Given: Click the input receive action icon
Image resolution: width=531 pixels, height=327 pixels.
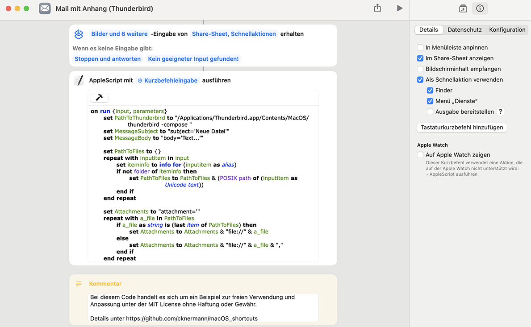Looking at the screenshot, I should pos(79,34).
